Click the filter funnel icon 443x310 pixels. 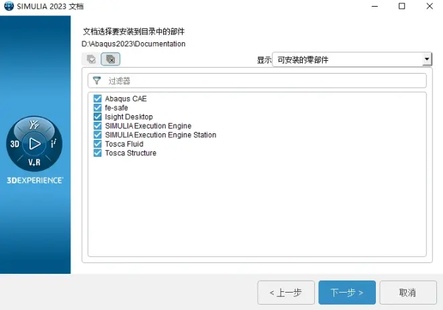(x=97, y=80)
